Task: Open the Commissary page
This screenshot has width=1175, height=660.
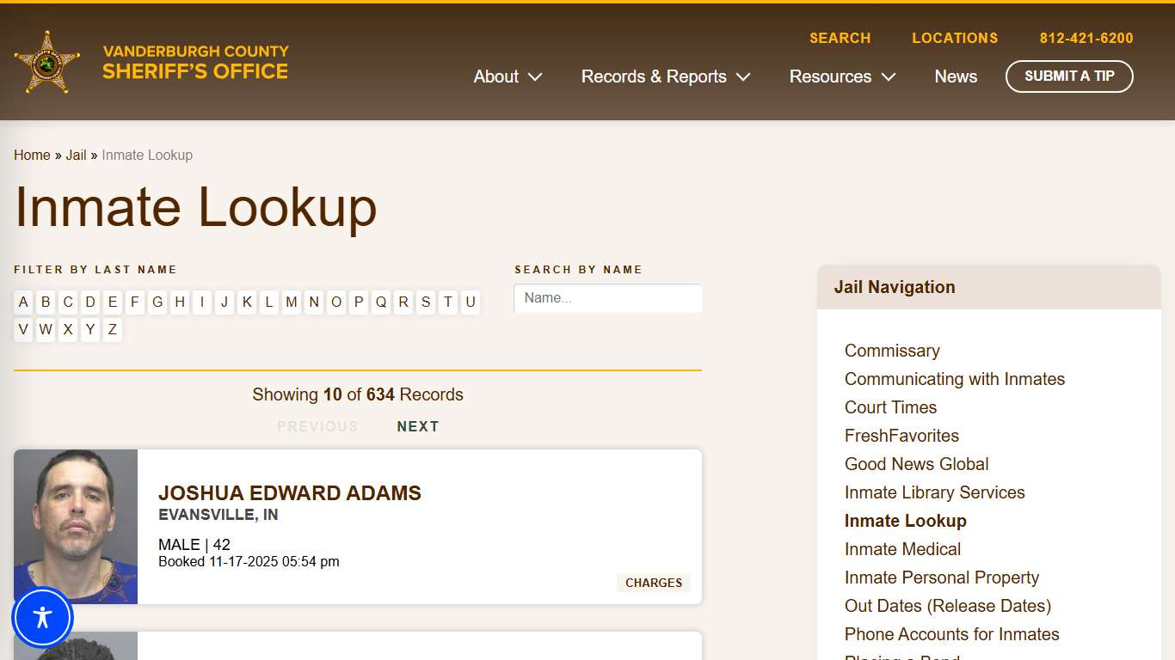Action: point(892,351)
